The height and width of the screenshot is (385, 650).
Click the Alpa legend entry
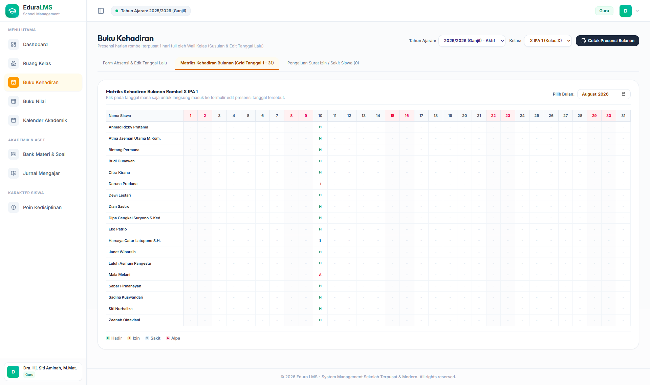173,338
